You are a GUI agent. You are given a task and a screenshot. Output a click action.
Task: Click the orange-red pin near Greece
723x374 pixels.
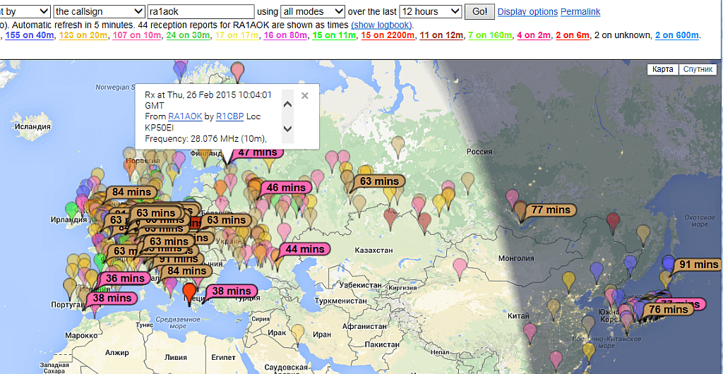click(189, 290)
